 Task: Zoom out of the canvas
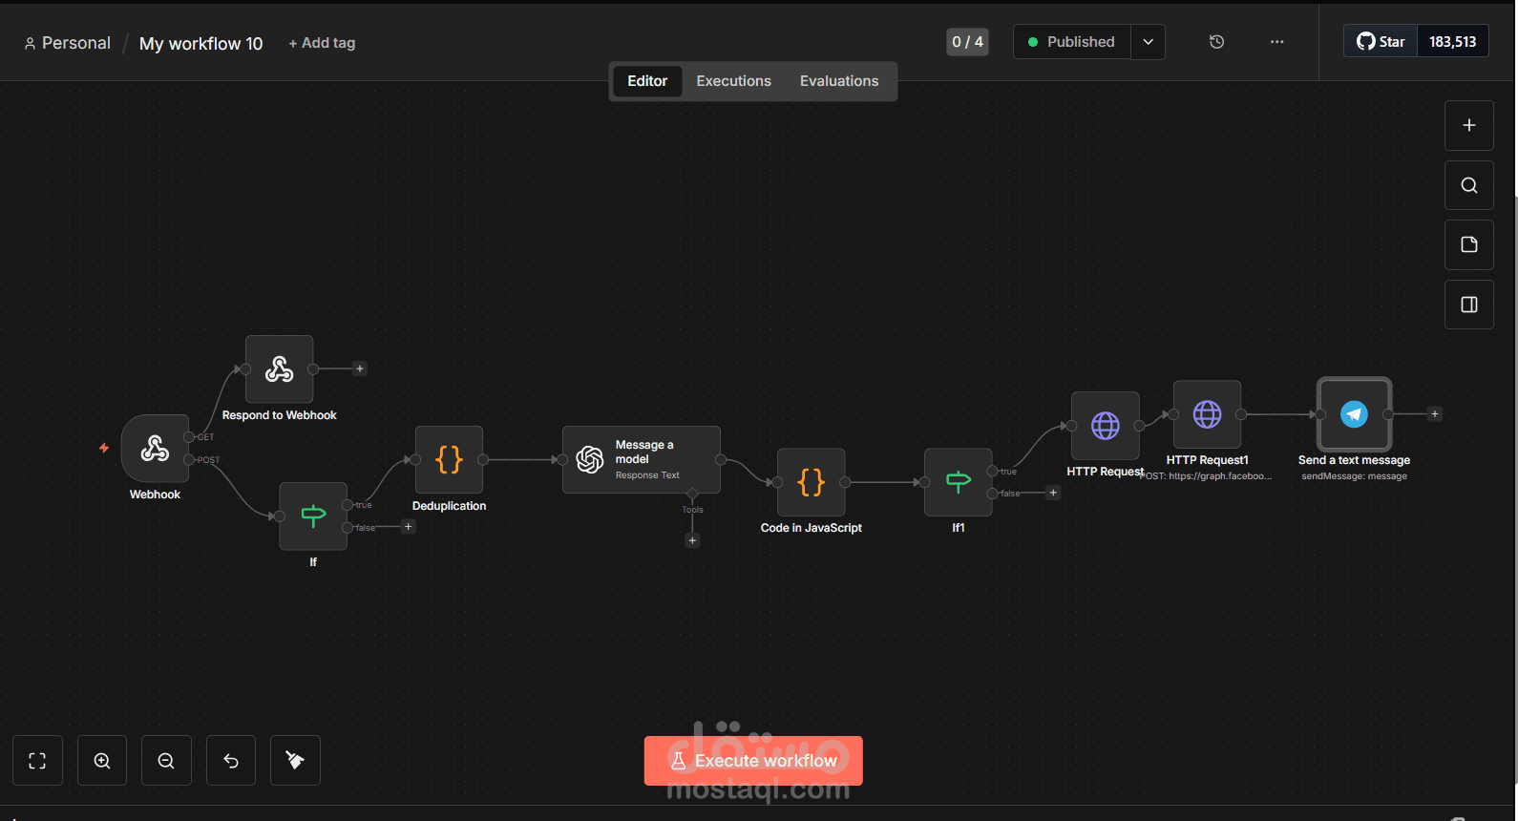coord(166,761)
